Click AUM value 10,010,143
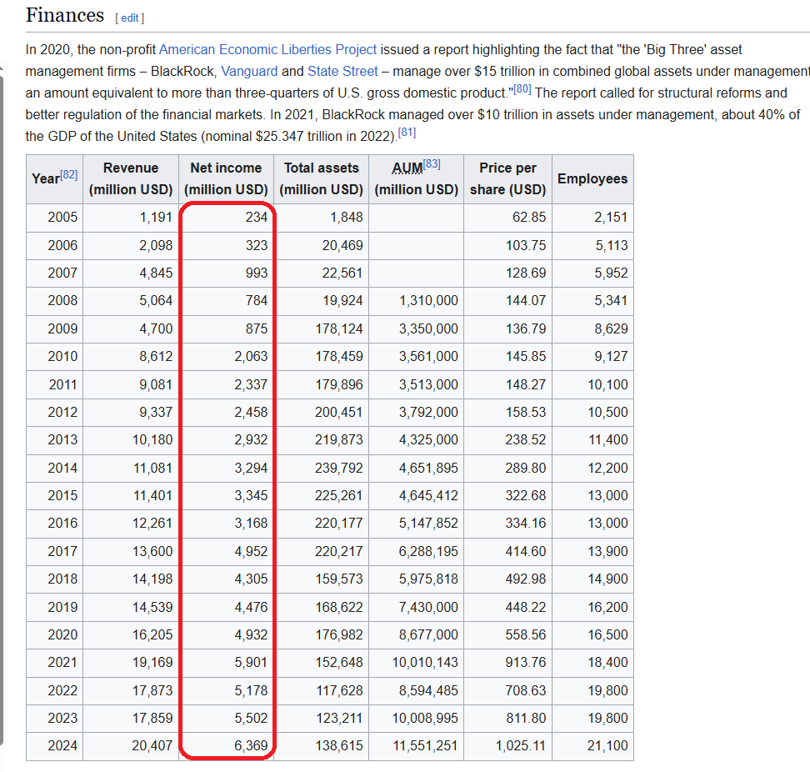 pos(425,663)
